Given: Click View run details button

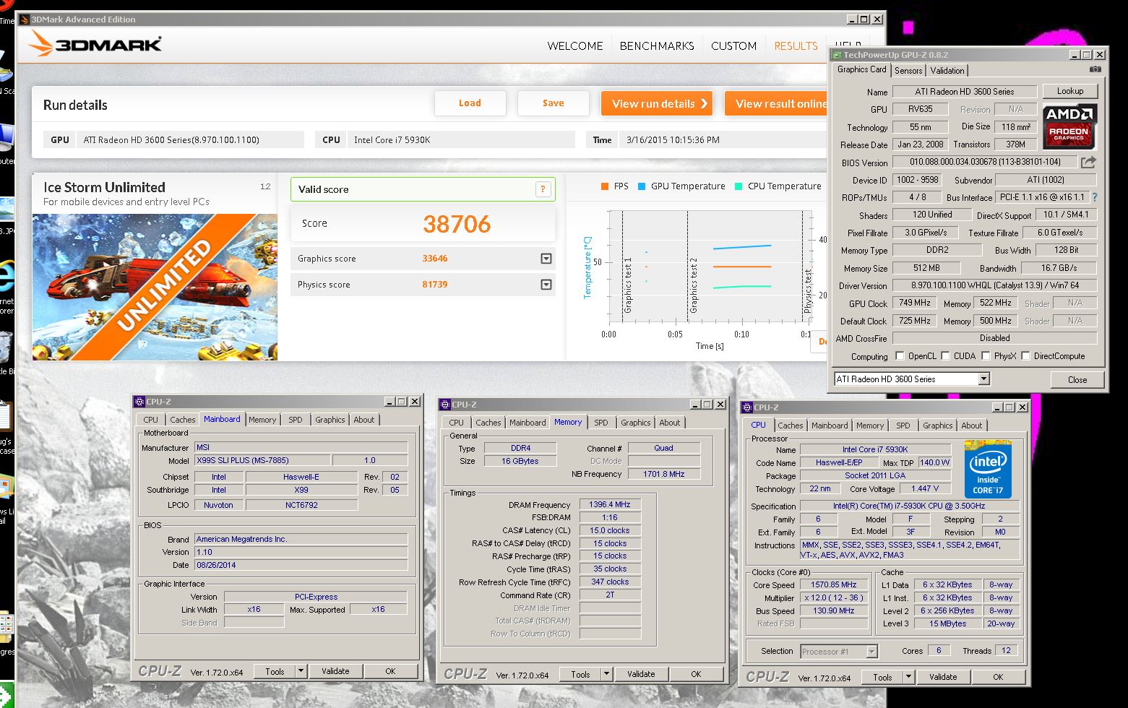Looking at the screenshot, I should (657, 103).
